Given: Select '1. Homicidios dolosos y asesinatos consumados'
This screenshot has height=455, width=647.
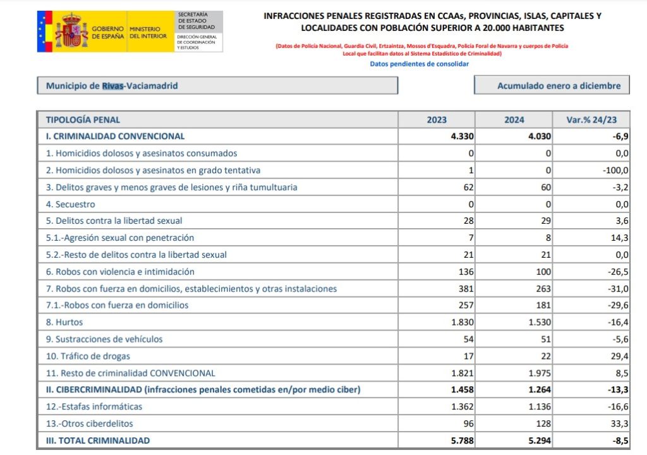Looking at the screenshot, I should (142, 153).
